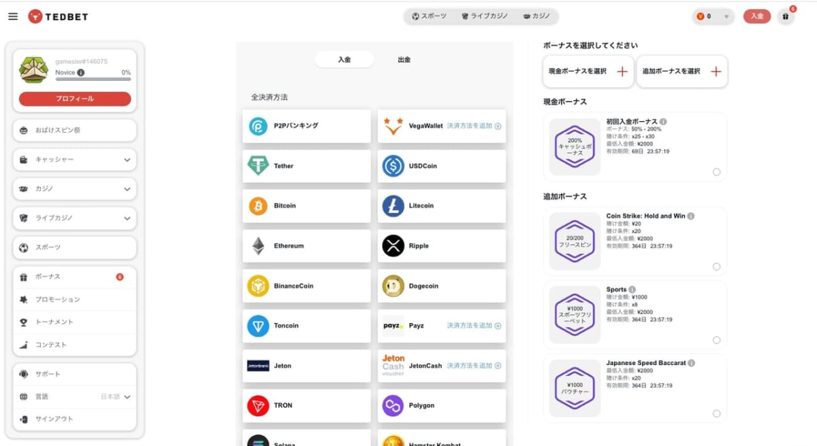
Task: Click 決済方法を追加 for JetonCash
Action: pos(474,366)
